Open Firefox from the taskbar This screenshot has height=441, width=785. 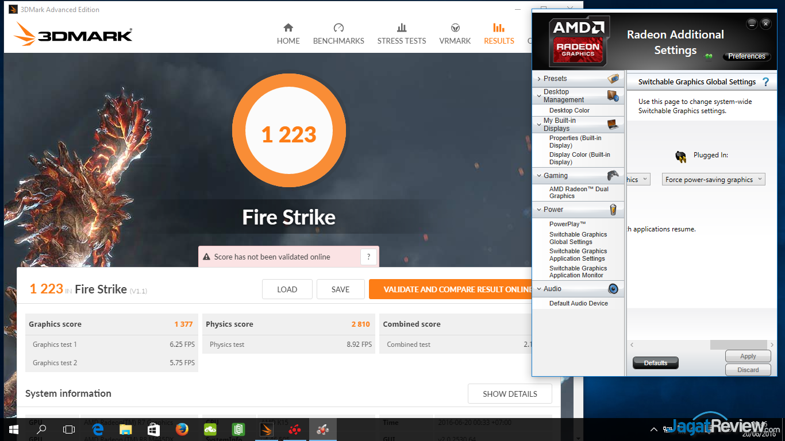coord(182,429)
